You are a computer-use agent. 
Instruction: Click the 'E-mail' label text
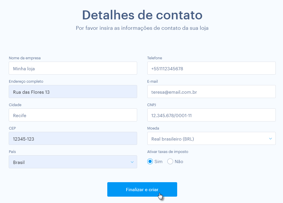[x=152, y=81]
